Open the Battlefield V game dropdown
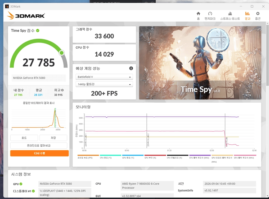 pyautogui.click(x=104, y=77)
